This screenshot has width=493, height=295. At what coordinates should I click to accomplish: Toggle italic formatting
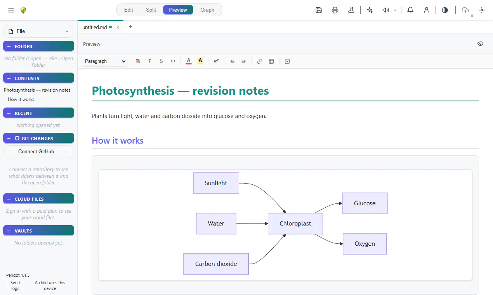click(x=149, y=61)
